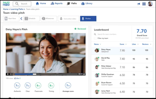Click Ricky Salazar score 7.10

click(122, 67)
